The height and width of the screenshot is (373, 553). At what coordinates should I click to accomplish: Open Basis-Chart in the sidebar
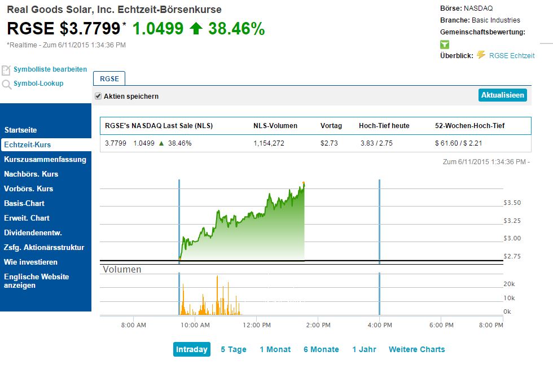pyautogui.click(x=24, y=203)
